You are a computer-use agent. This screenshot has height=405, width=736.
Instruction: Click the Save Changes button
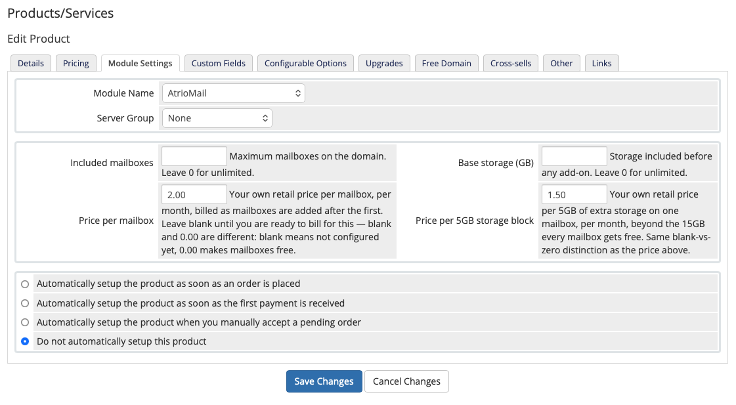(x=324, y=381)
